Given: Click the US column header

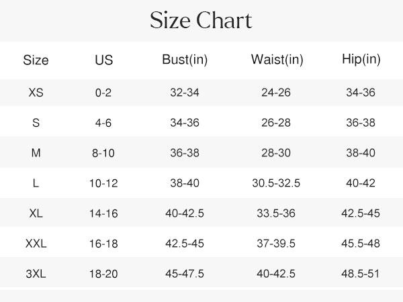Looking at the screenshot, I should pyautogui.click(x=104, y=60).
